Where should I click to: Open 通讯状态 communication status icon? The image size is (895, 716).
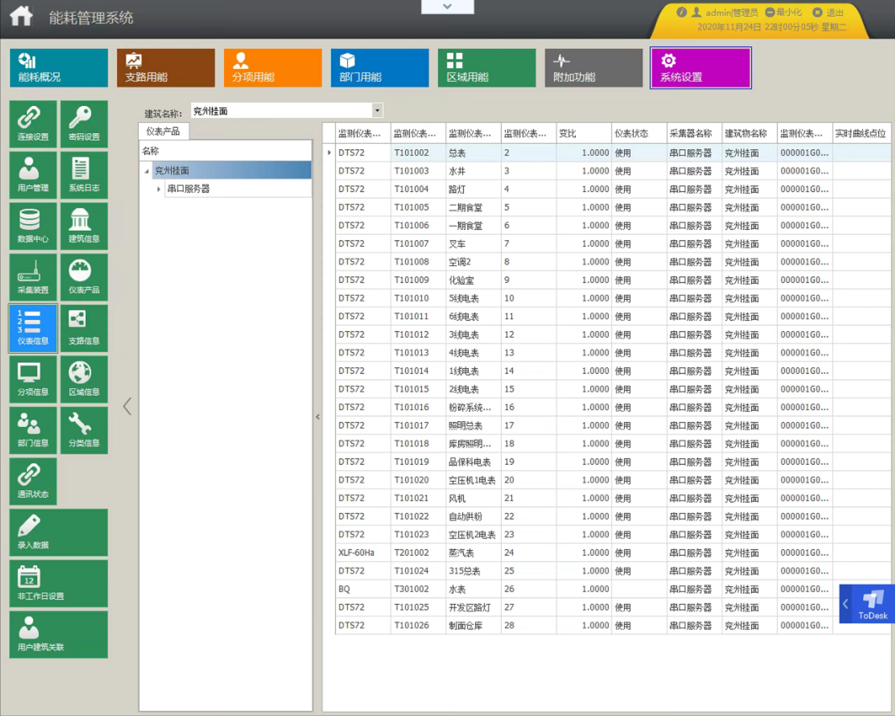click(x=33, y=481)
